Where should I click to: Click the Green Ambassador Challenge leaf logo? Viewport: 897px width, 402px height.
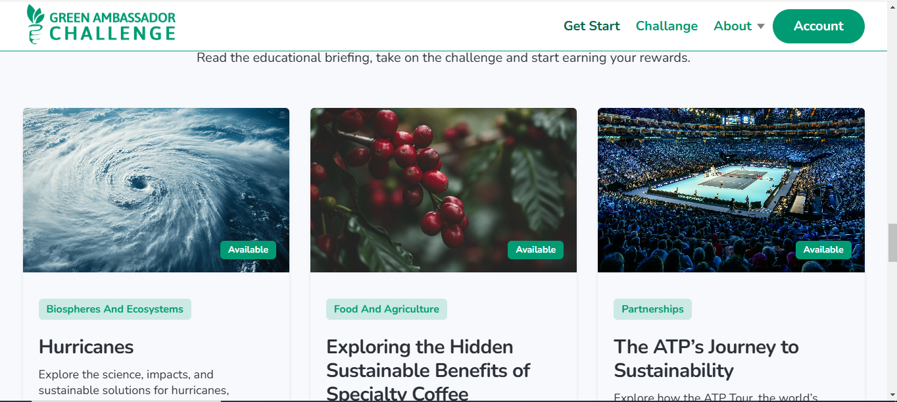click(x=36, y=25)
